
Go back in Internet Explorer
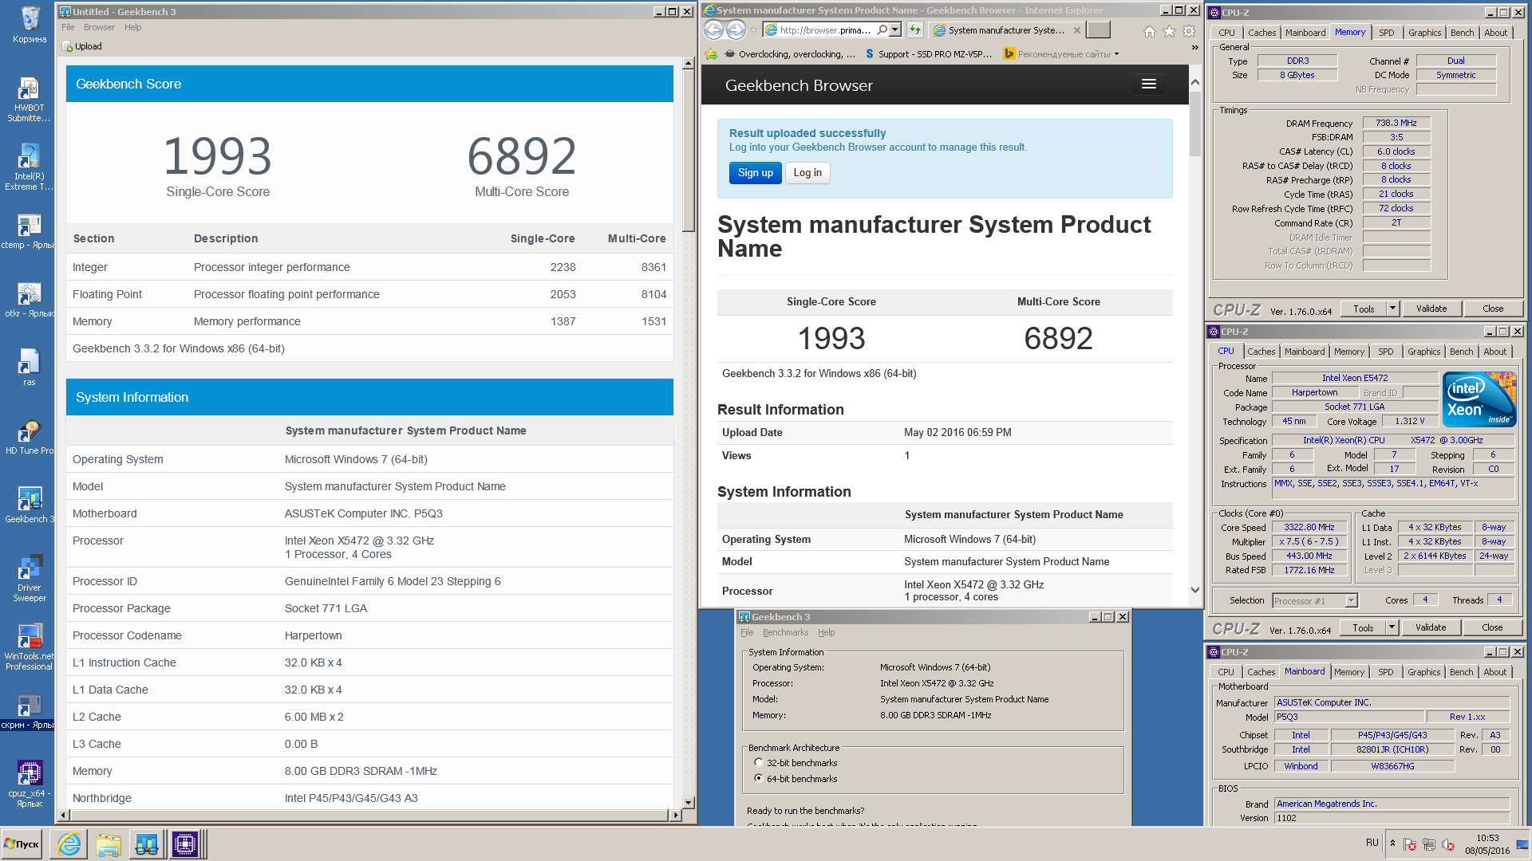tap(713, 30)
